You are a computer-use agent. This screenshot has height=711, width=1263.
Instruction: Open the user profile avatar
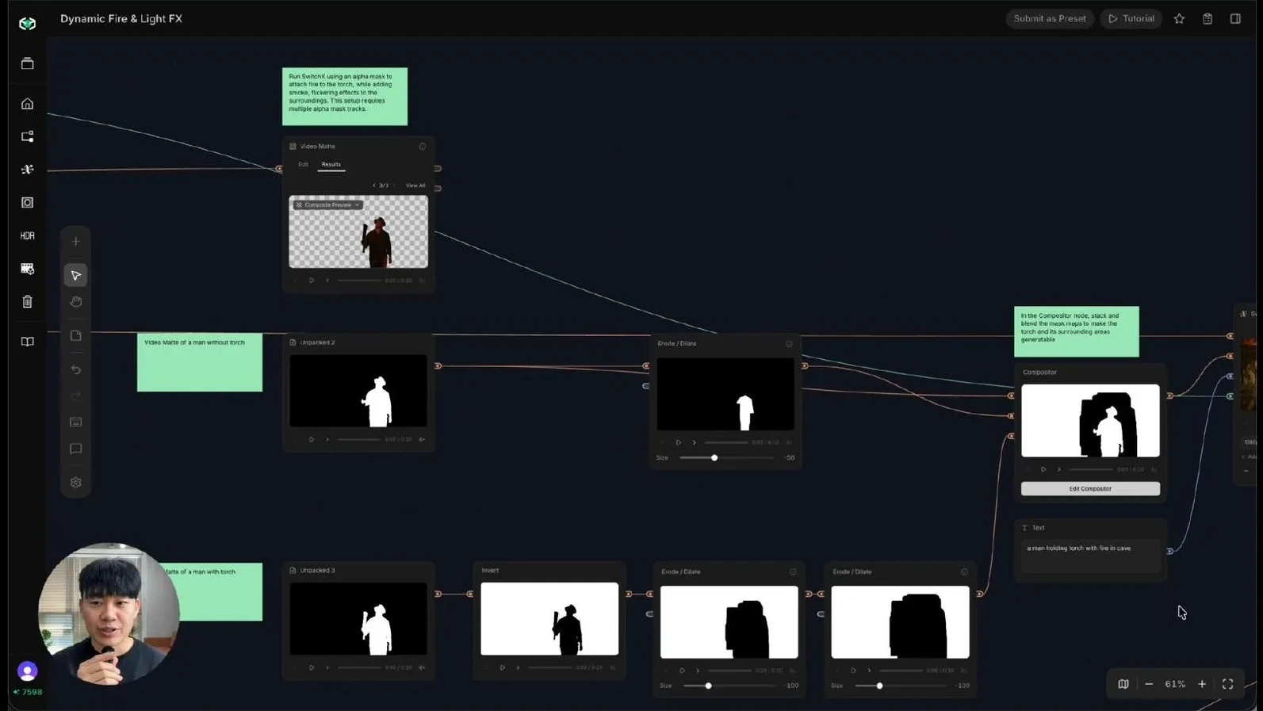click(27, 671)
